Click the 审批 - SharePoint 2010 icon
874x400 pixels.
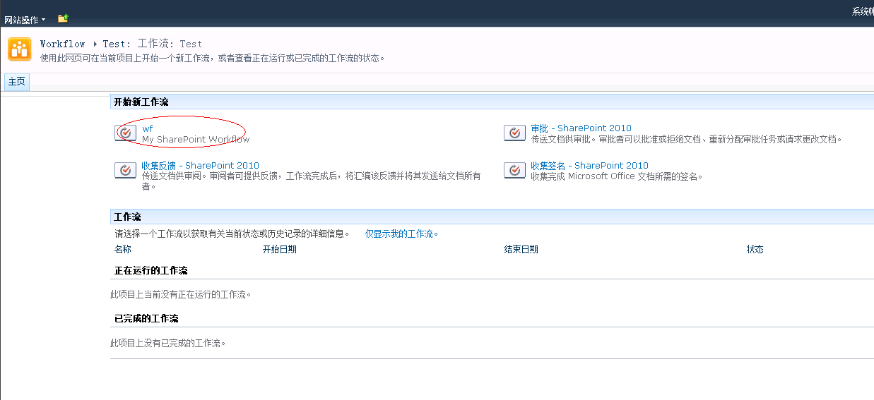tap(514, 133)
